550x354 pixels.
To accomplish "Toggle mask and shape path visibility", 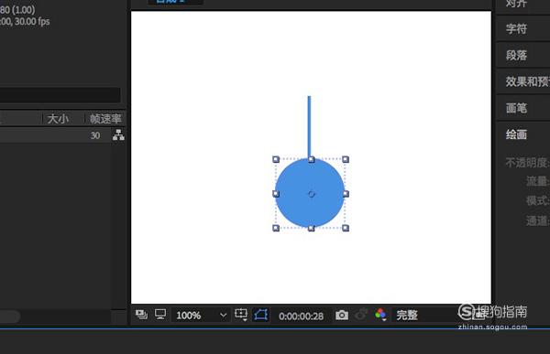I will 261,315.
